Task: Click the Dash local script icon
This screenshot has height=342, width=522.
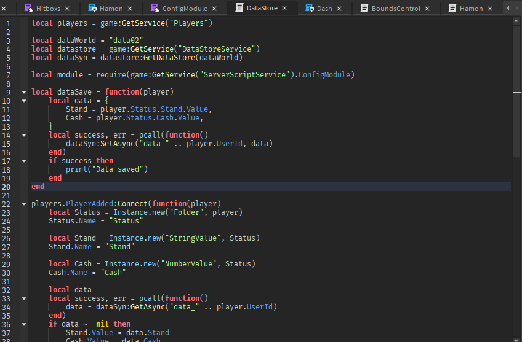Action: point(309,8)
